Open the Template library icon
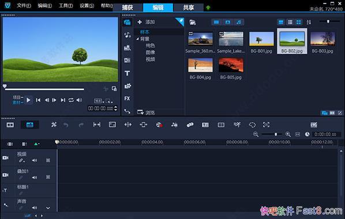The height and width of the screenshot is (219, 345). click(x=127, y=47)
